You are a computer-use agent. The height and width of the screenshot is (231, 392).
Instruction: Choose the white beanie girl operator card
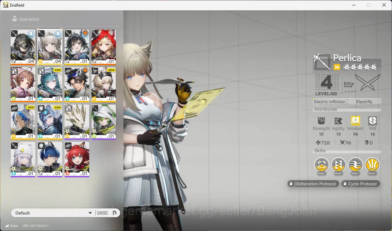pos(23,159)
